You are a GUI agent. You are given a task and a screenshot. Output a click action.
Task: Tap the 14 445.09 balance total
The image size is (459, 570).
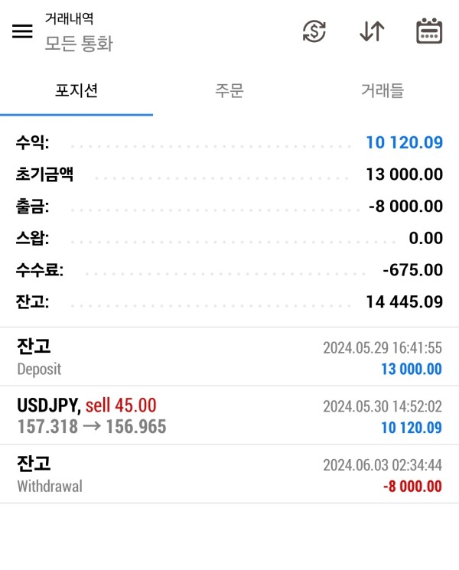point(404,301)
